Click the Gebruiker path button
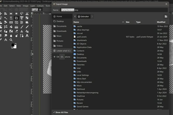173x115 pixels. point(84,16)
